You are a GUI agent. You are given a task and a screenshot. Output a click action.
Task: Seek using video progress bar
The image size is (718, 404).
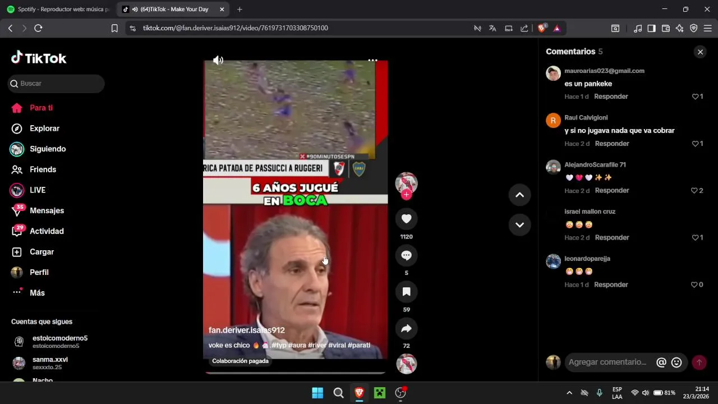(x=295, y=372)
